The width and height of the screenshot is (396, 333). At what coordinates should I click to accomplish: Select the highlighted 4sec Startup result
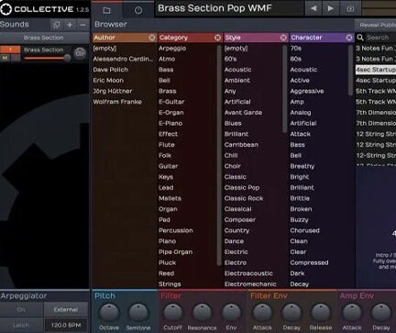[x=376, y=70]
